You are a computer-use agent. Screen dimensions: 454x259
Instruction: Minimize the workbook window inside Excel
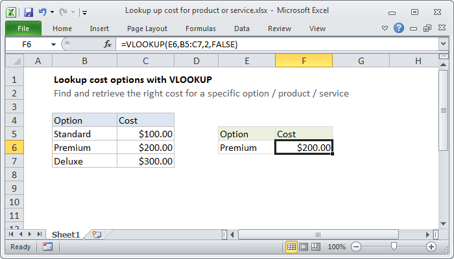(414, 28)
